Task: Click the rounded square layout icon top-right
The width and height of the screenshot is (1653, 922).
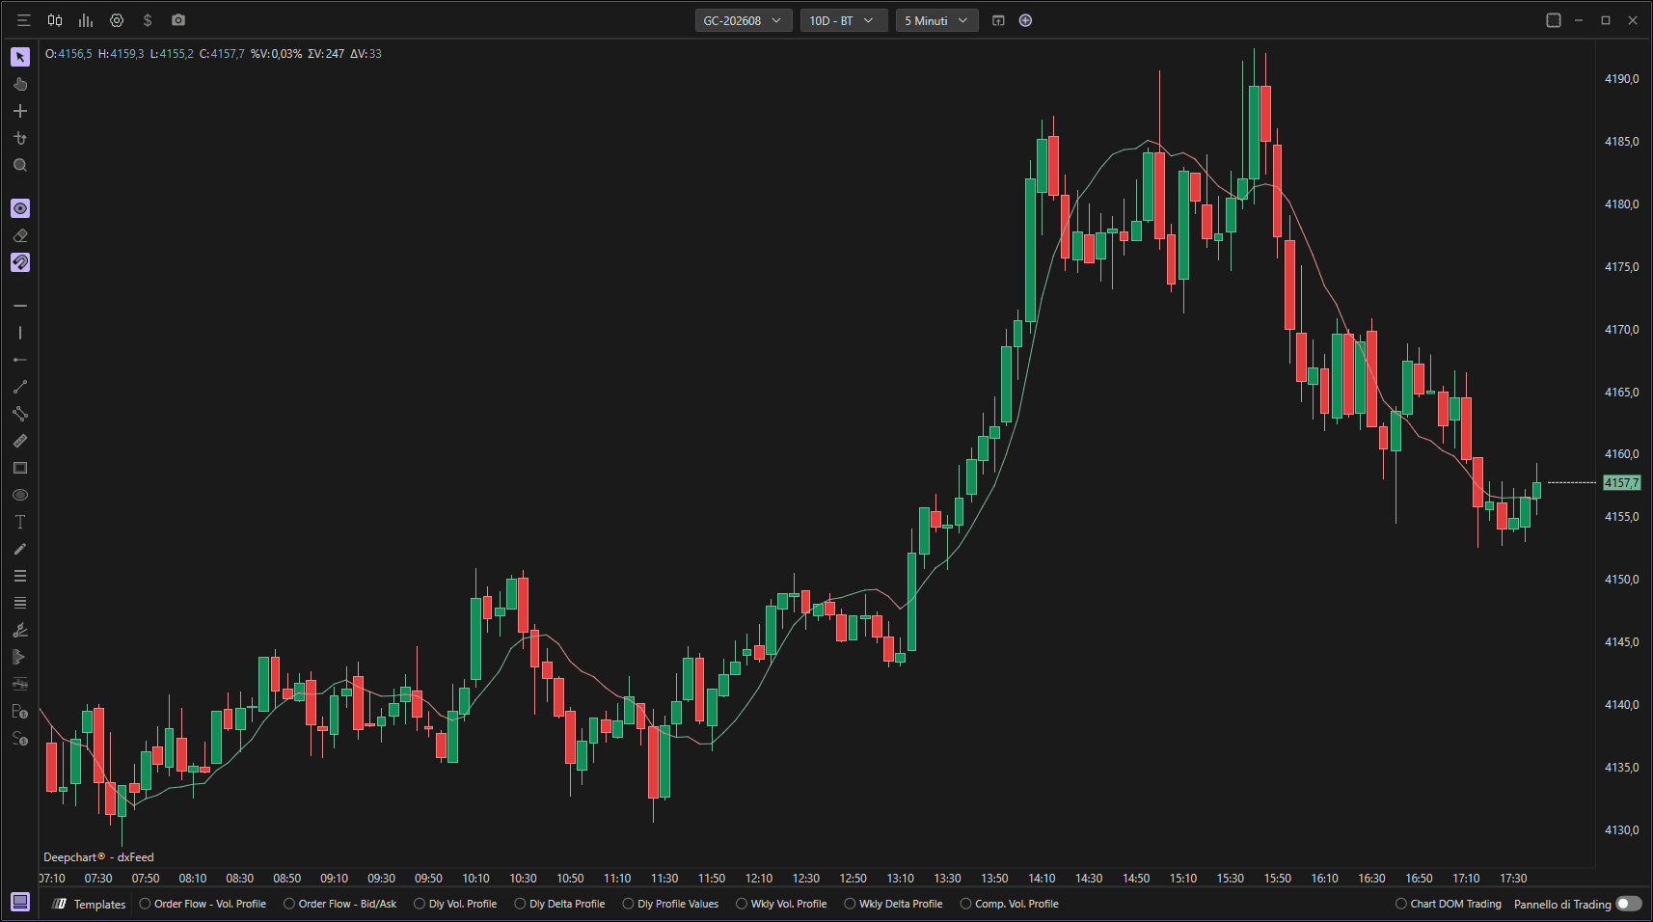Action: click(1553, 20)
